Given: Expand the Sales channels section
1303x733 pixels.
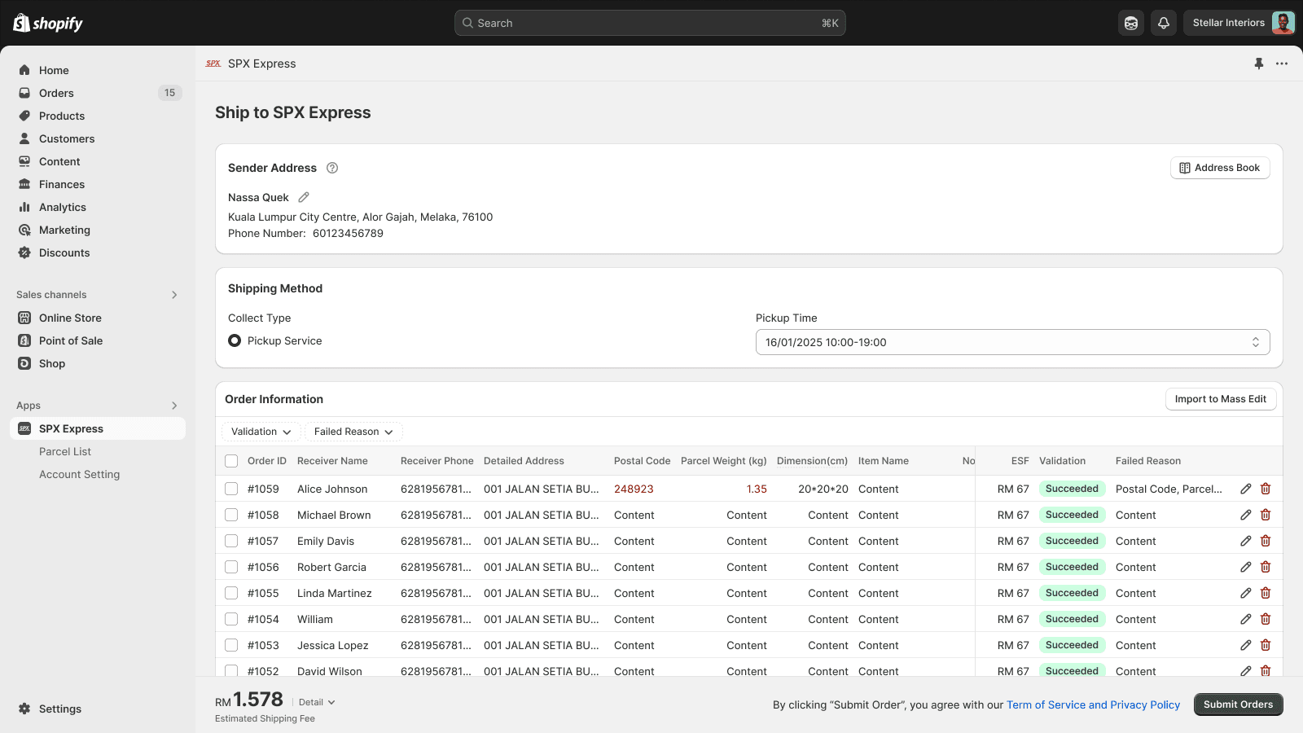Looking at the screenshot, I should coord(174,295).
